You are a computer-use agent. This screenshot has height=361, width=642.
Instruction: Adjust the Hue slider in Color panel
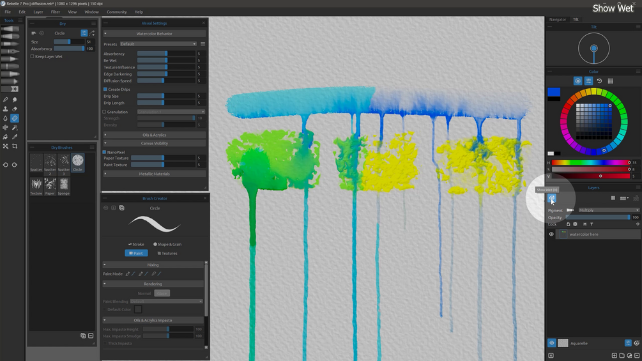[x=591, y=162]
